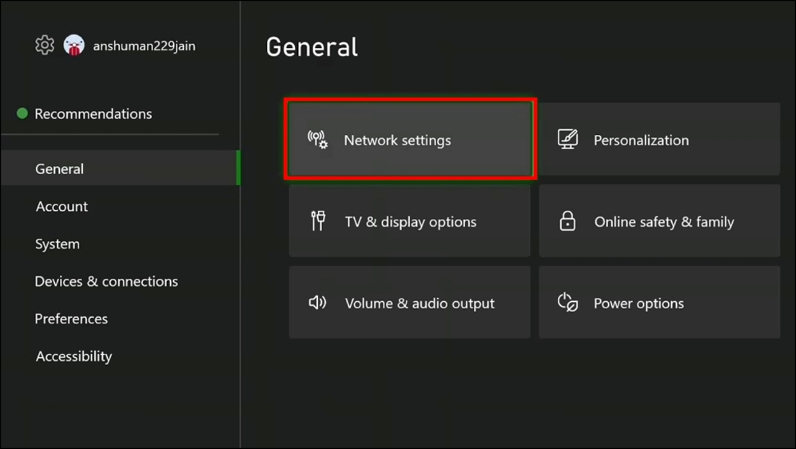Click the Network settings antenna icon
This screenshot has width=796, height=449.
click(x=318, y=139)
